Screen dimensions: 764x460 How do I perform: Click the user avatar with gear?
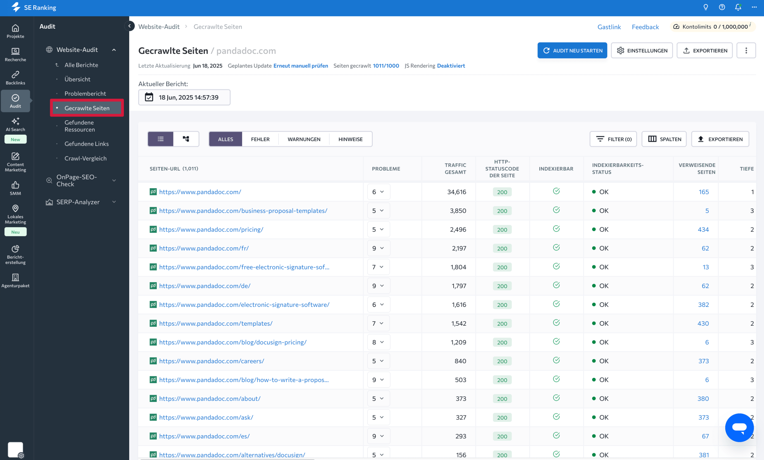tap(16, 450)
